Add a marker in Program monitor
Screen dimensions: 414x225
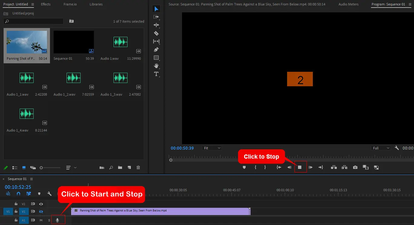point(244,167)
